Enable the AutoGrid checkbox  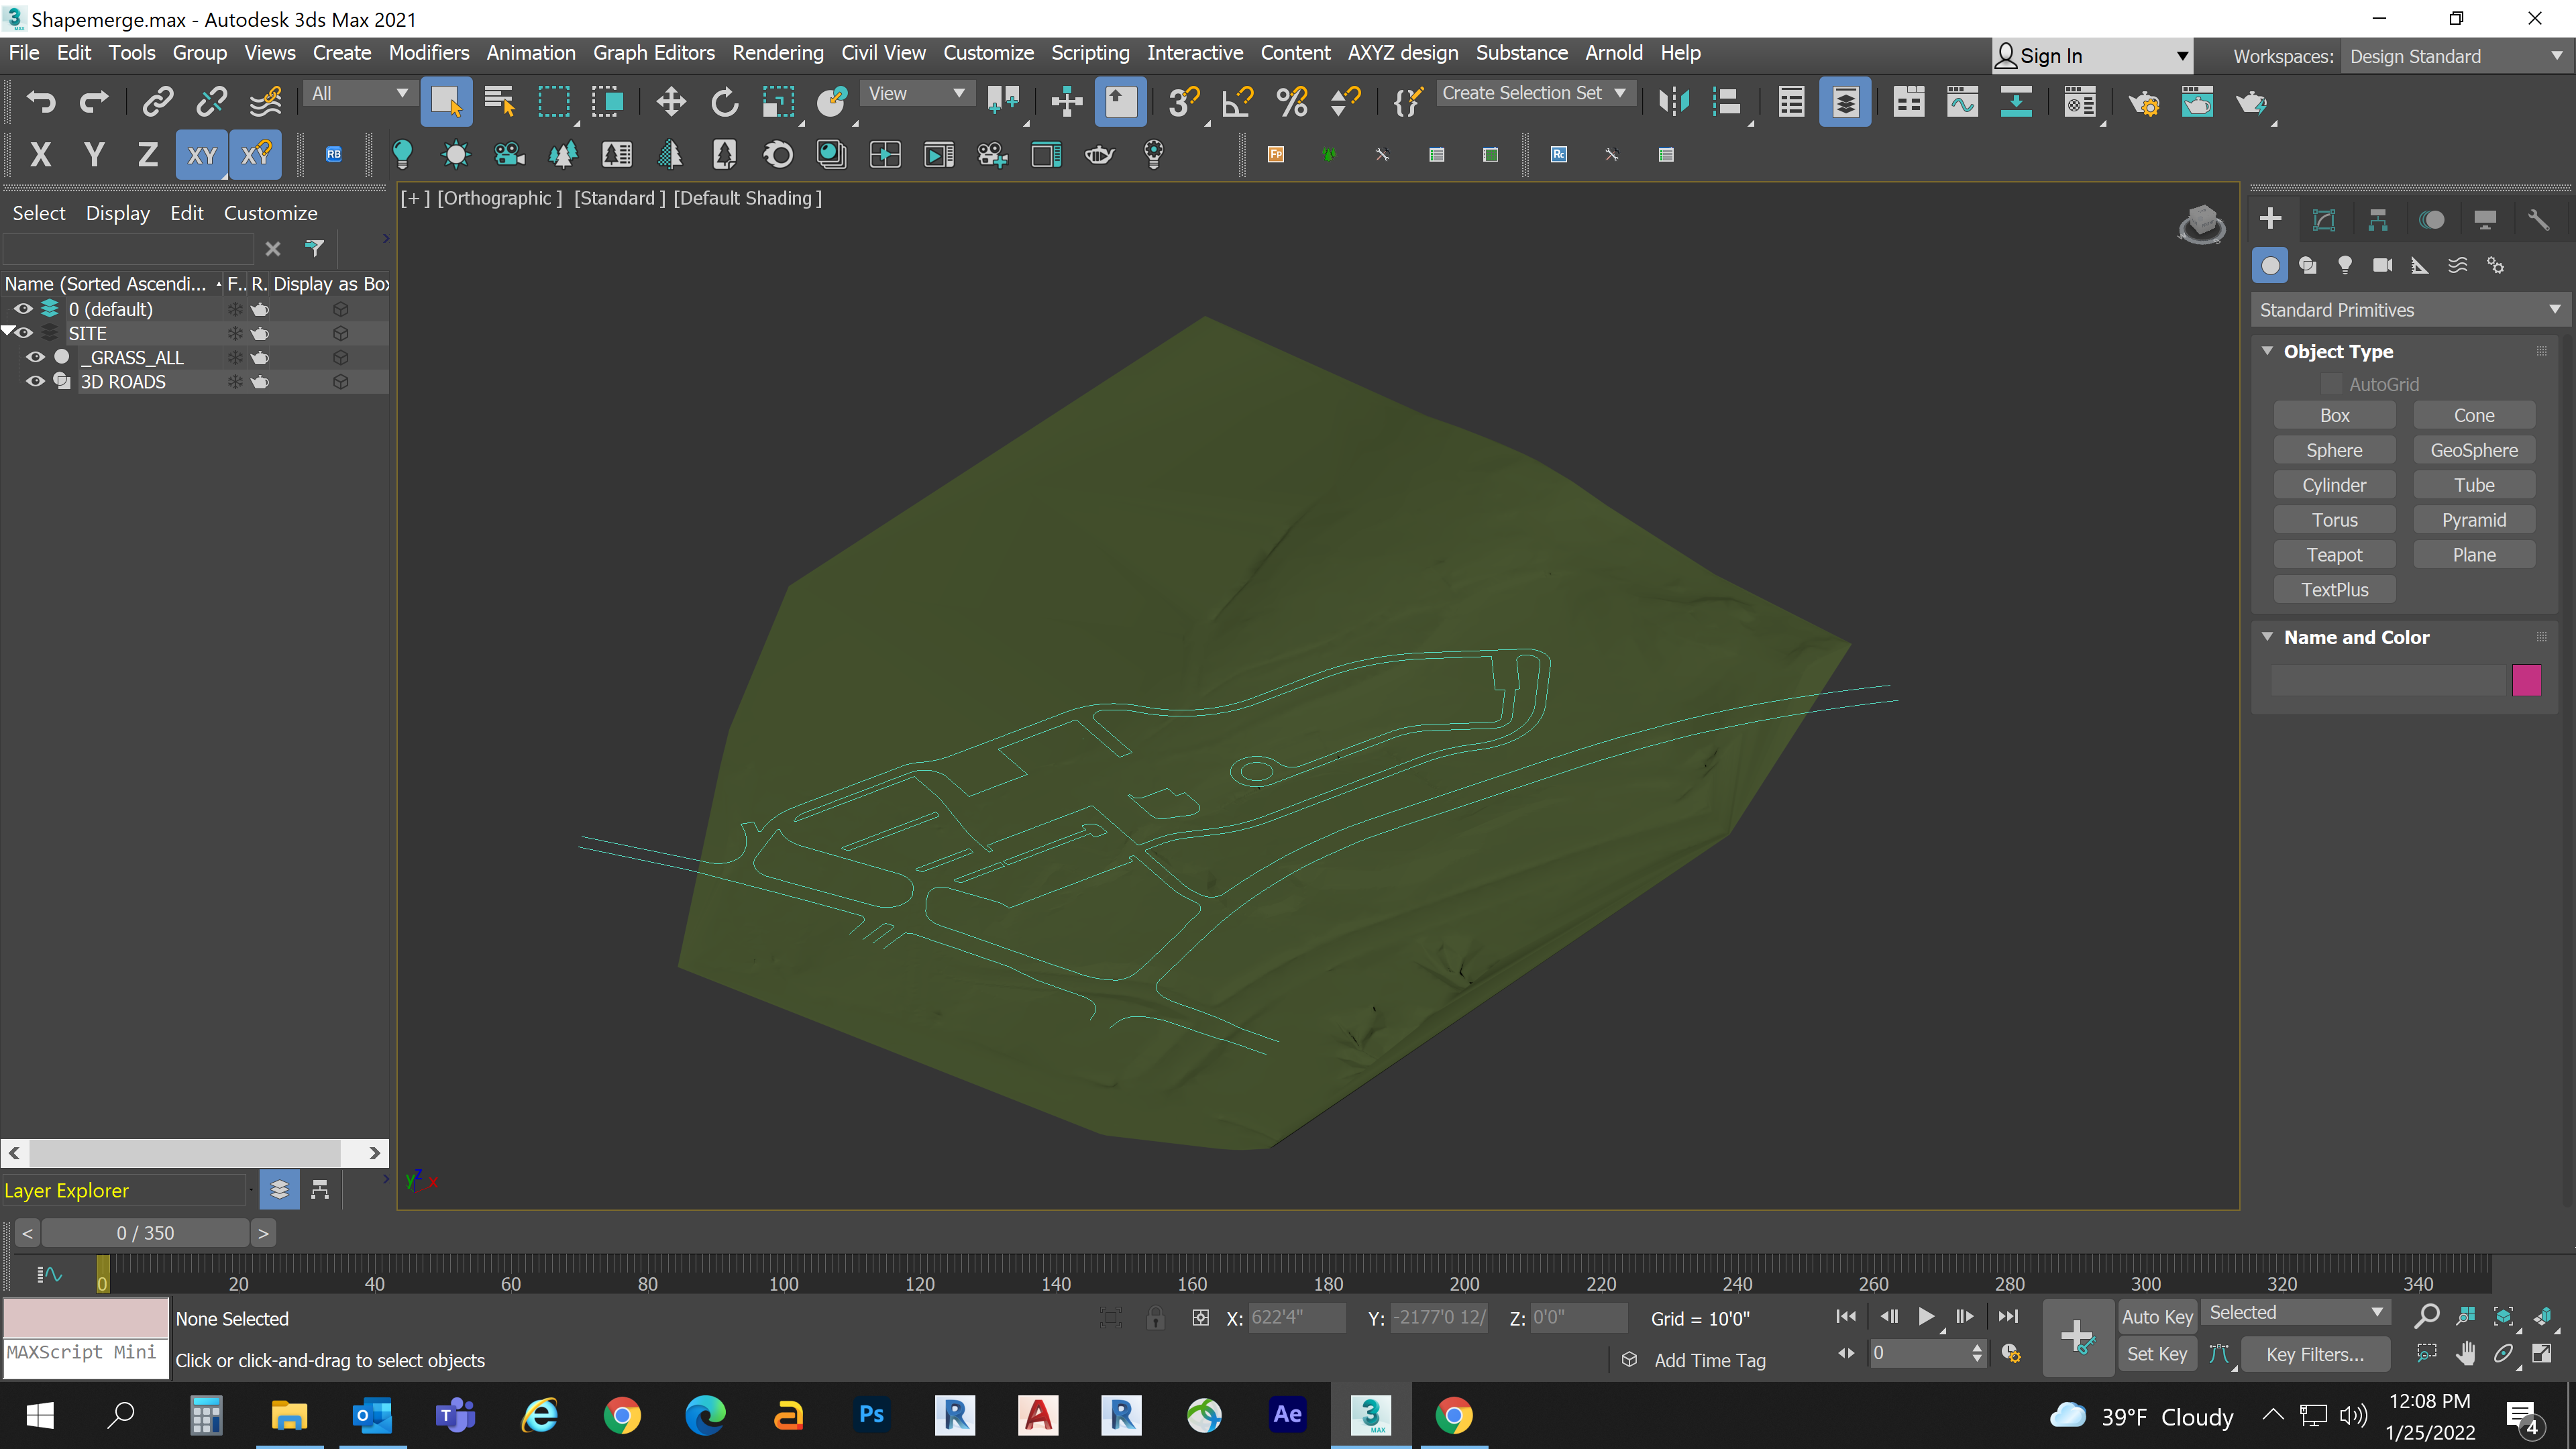point(2332,383)
